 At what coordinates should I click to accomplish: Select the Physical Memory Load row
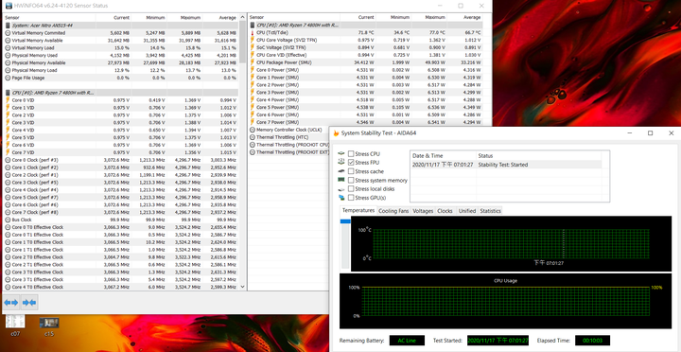click(121, 70)
